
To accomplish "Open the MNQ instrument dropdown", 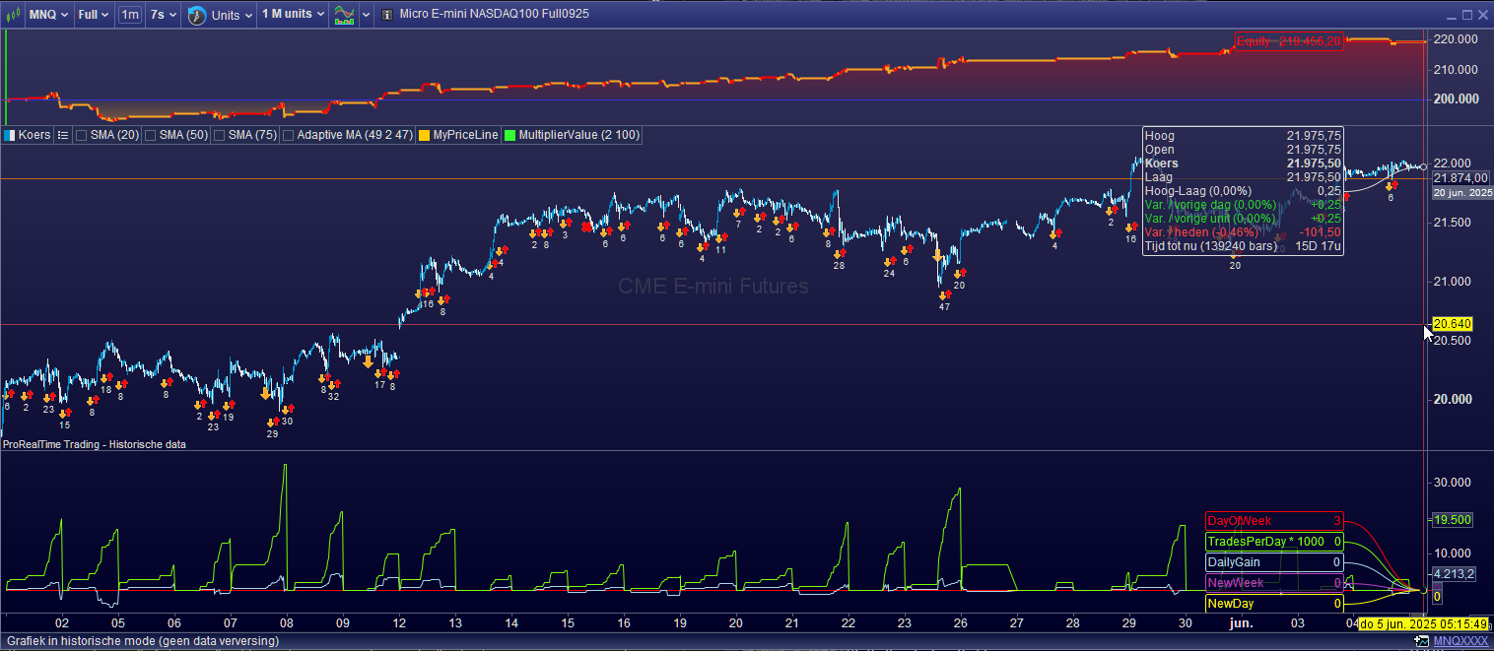I will pos(48,15).
